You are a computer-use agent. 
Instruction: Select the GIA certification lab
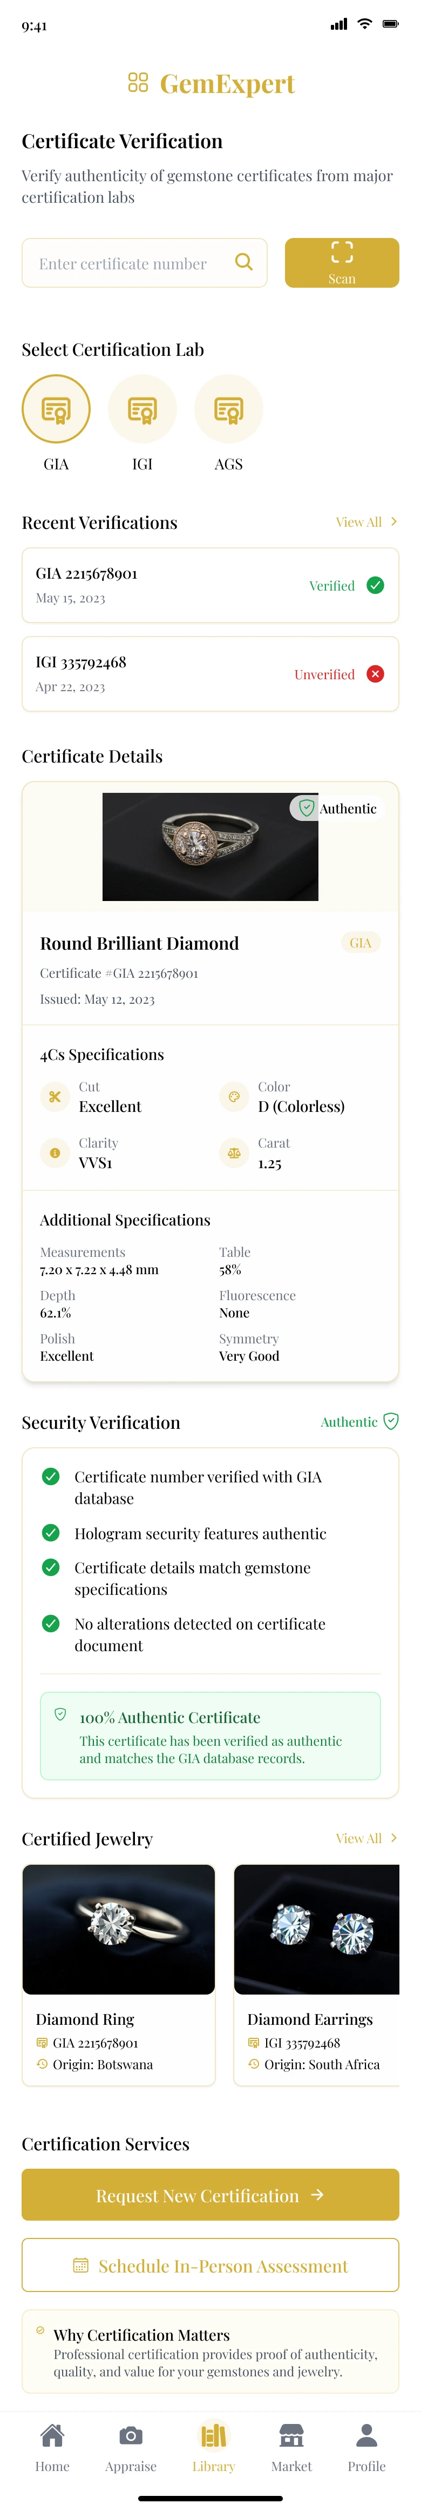click(56, 409)
